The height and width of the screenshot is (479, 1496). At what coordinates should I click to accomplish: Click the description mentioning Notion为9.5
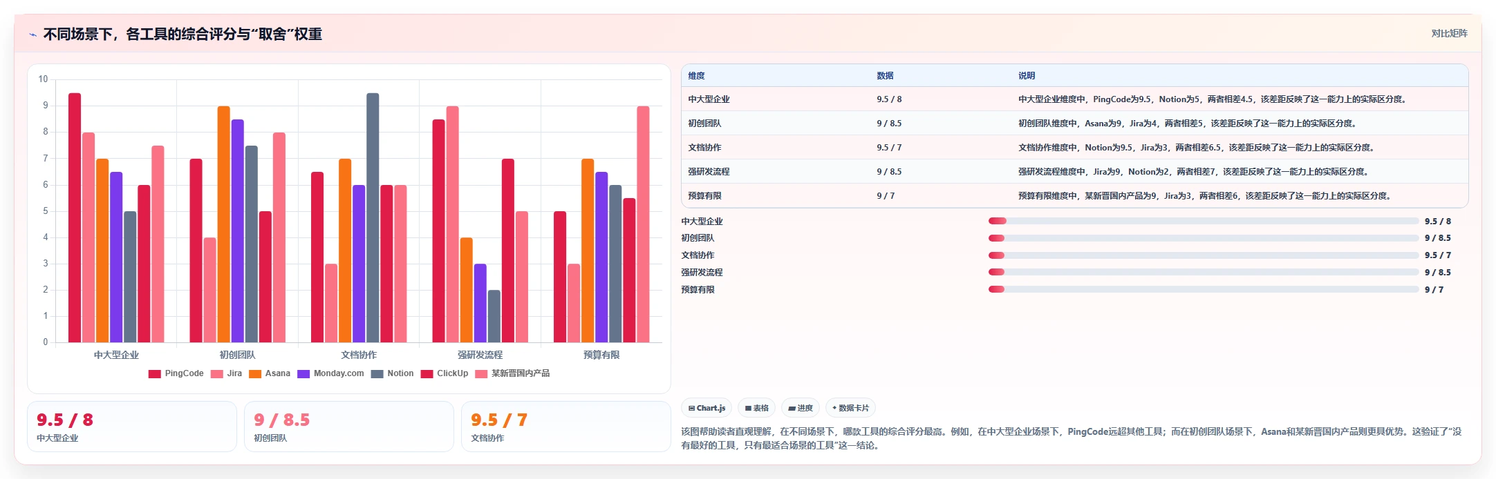(x=1197, y=148)
